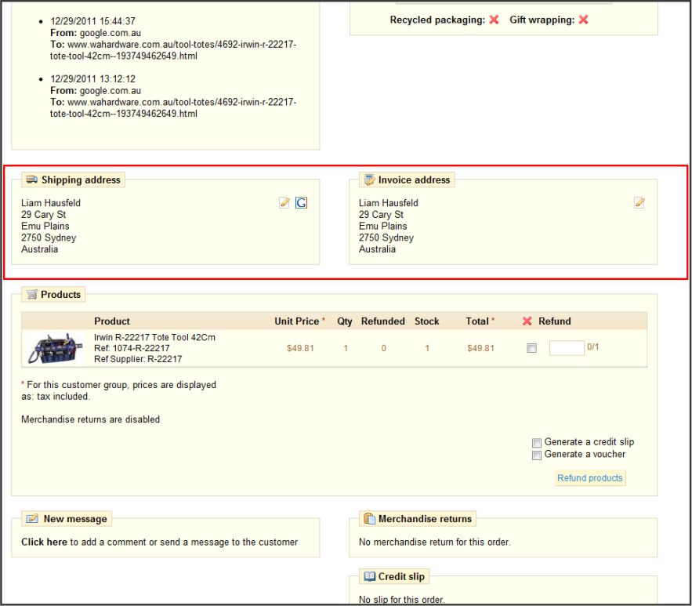
Task: Click the 12/29/2011 13:12:12 referrer entry
Action: [x=173, y=96]
